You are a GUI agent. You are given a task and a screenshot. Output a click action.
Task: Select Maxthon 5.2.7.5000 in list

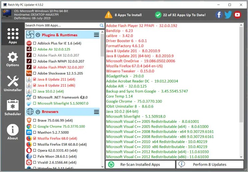pyautogui.click(x=53, y=132)
